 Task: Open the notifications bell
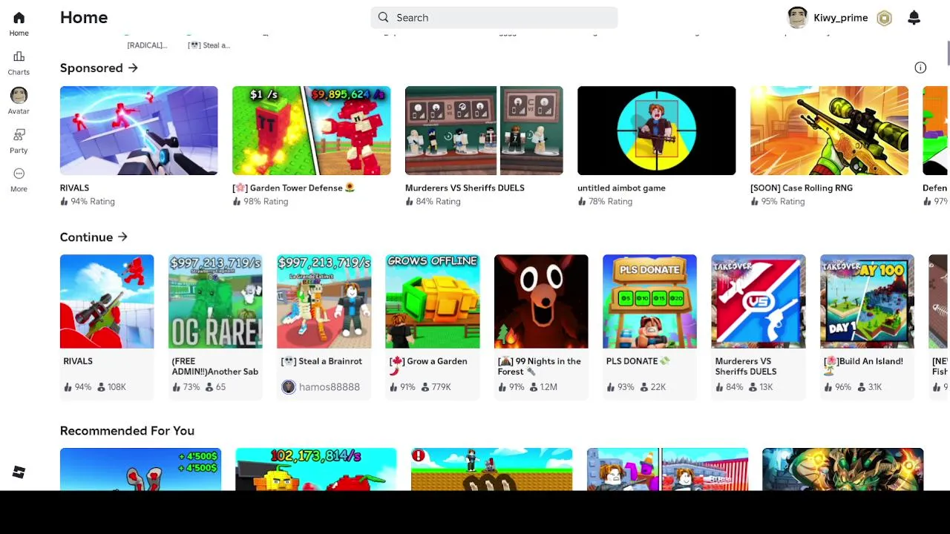[914, 18]
